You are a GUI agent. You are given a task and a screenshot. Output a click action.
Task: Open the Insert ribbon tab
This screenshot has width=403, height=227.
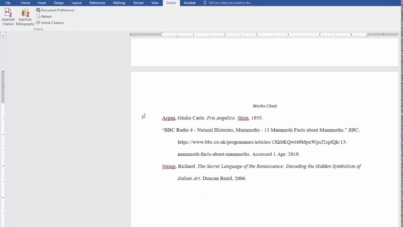pos(42,3)
